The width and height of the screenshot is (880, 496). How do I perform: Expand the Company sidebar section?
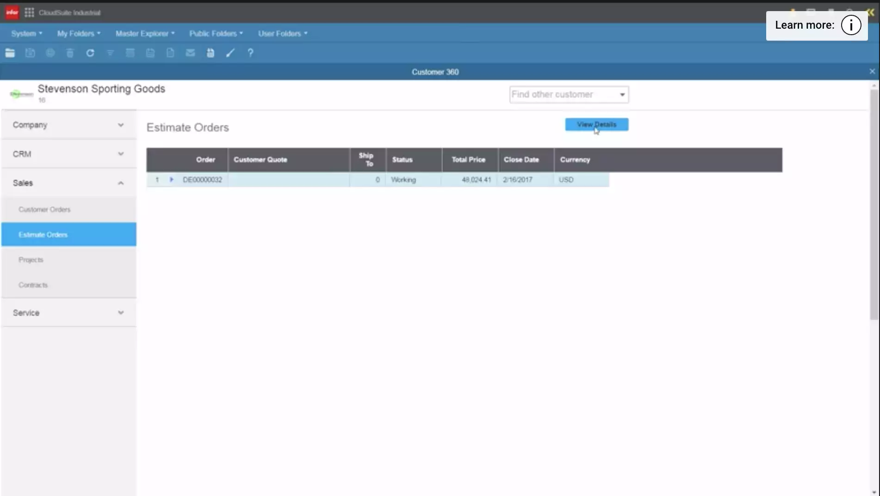pyautogui.click(x=68, y=125)
